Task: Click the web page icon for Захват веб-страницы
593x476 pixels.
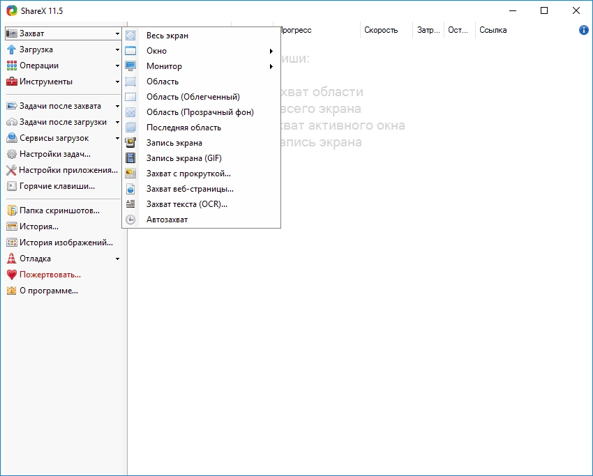Action: pyautogui.click(x=130, y=189)
